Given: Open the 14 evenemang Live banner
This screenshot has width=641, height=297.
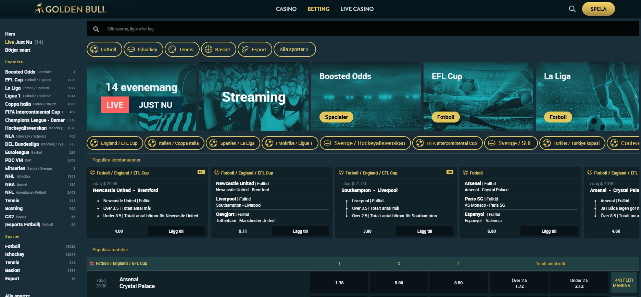Looking at the screenshot, I should [141, 96].
